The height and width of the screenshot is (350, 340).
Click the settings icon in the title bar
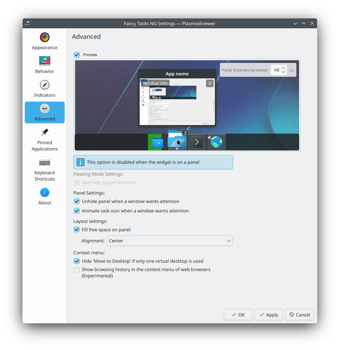coord(27,23)
